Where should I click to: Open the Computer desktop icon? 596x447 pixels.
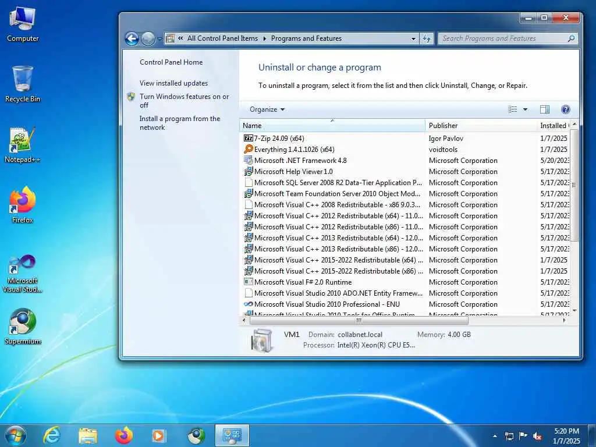(23, 24)
